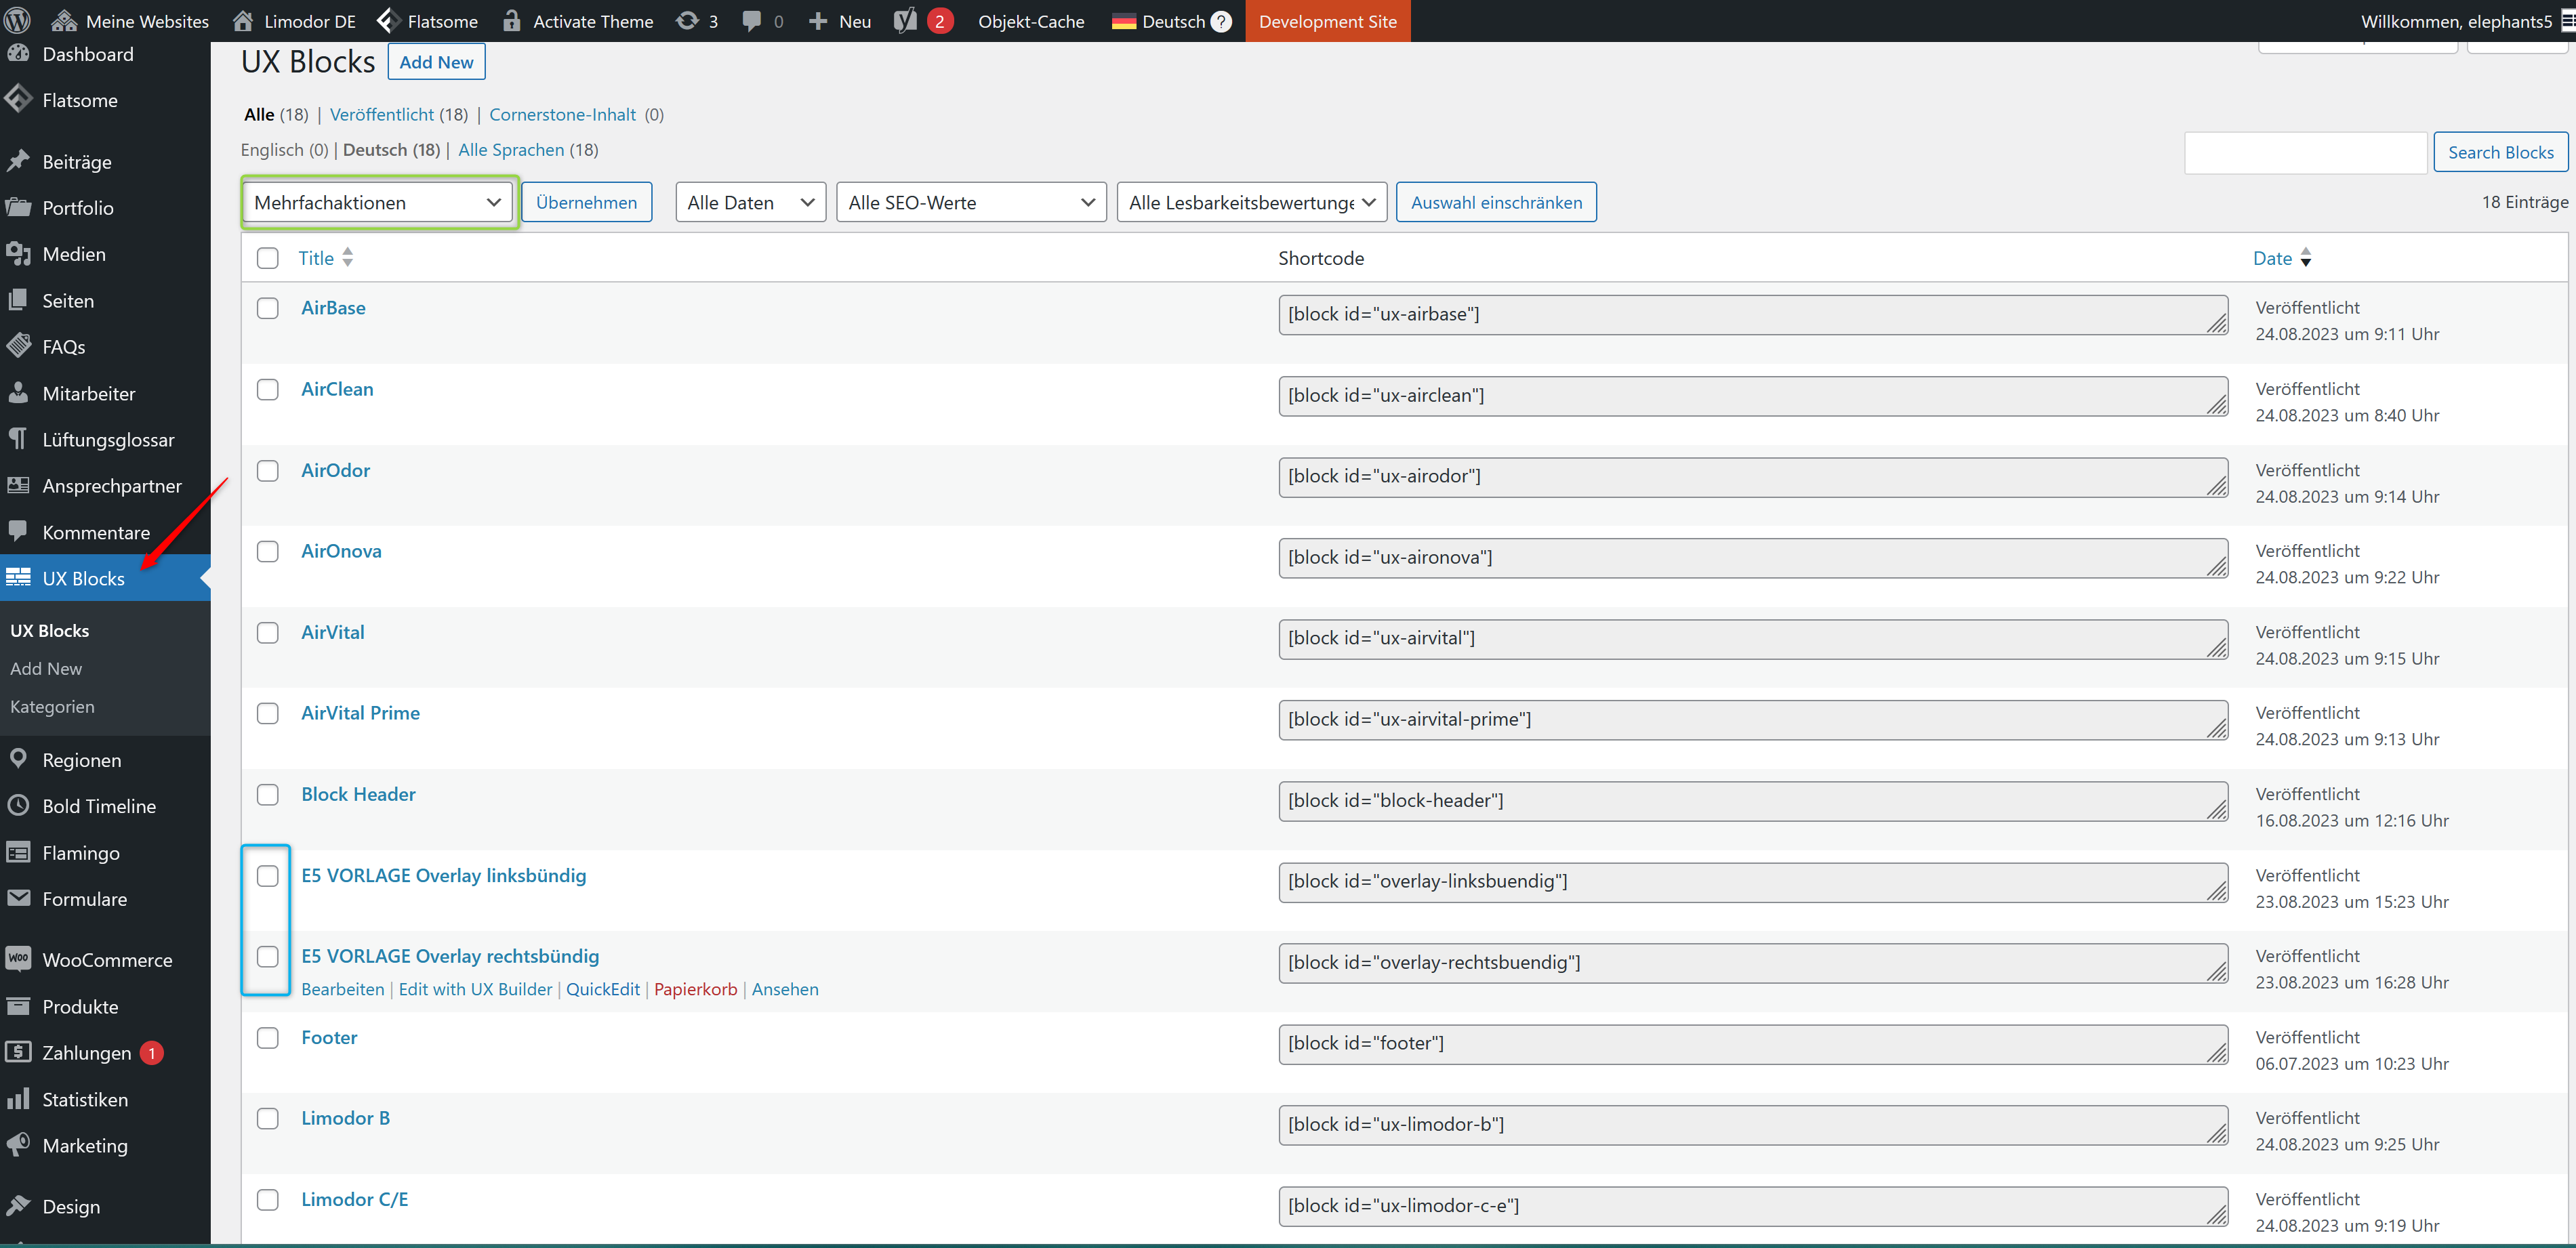Click the Lüftungsglossar paragraph icon

pos(18,439)
